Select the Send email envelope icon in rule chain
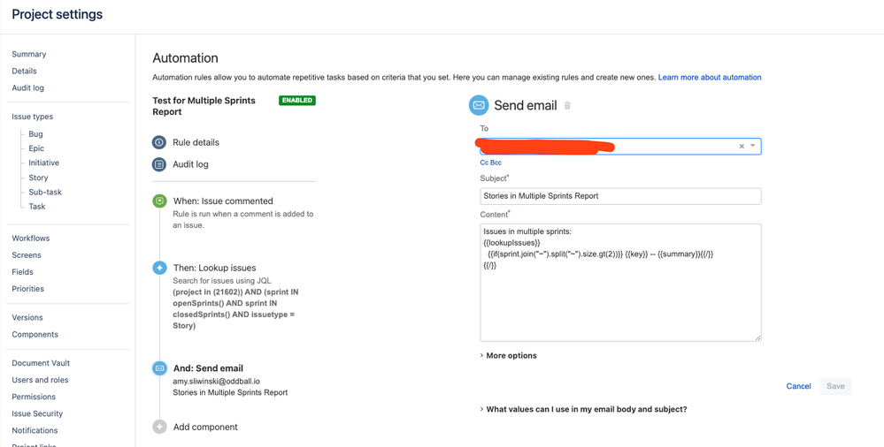Viewport: 884px width, 447px height. pyautogui.click(x=159, y=368)
